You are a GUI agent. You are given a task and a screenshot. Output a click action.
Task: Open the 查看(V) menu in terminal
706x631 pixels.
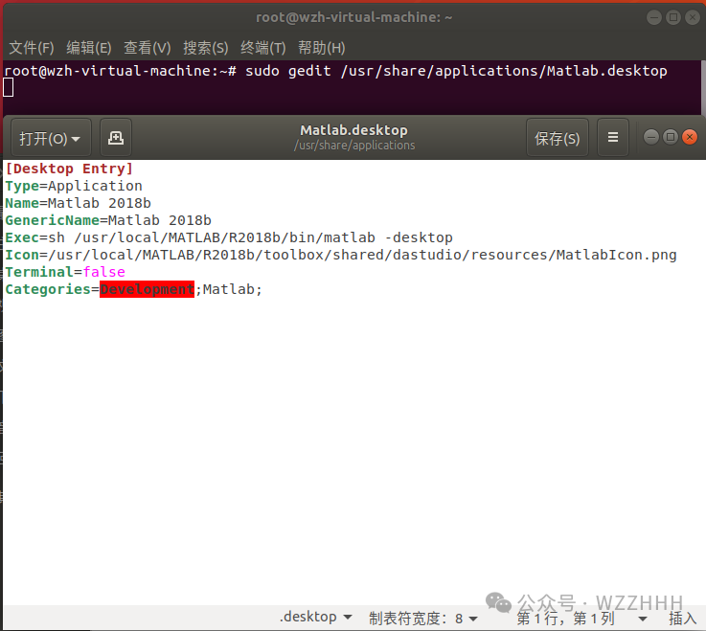coord(147,48)
